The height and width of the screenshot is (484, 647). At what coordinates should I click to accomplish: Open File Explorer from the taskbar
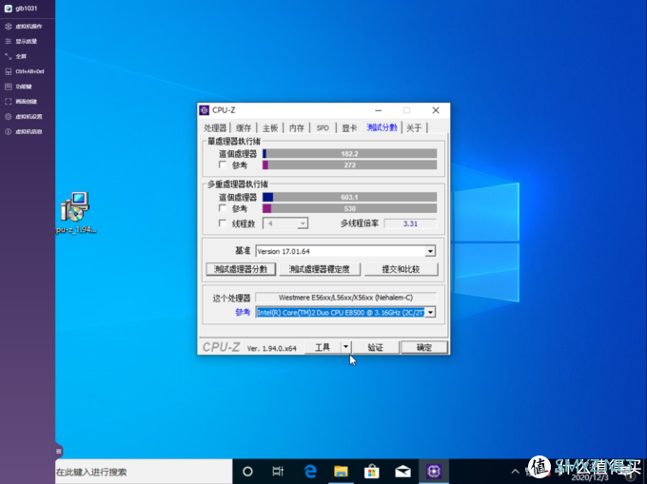point(341,472)
